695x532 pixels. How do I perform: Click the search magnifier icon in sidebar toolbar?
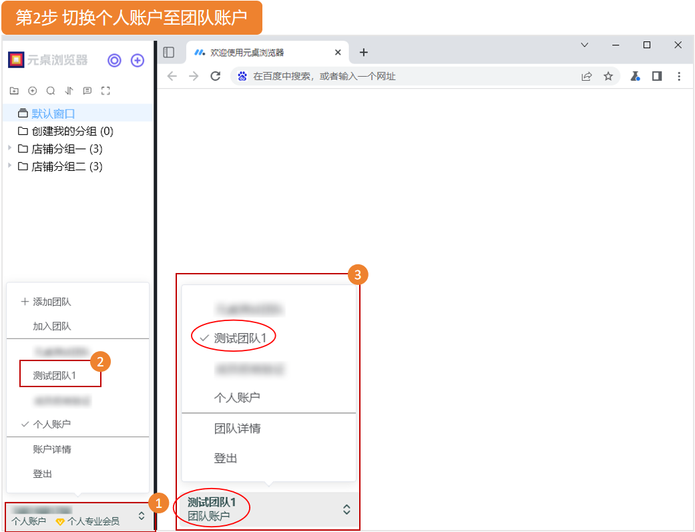(51, 91)
